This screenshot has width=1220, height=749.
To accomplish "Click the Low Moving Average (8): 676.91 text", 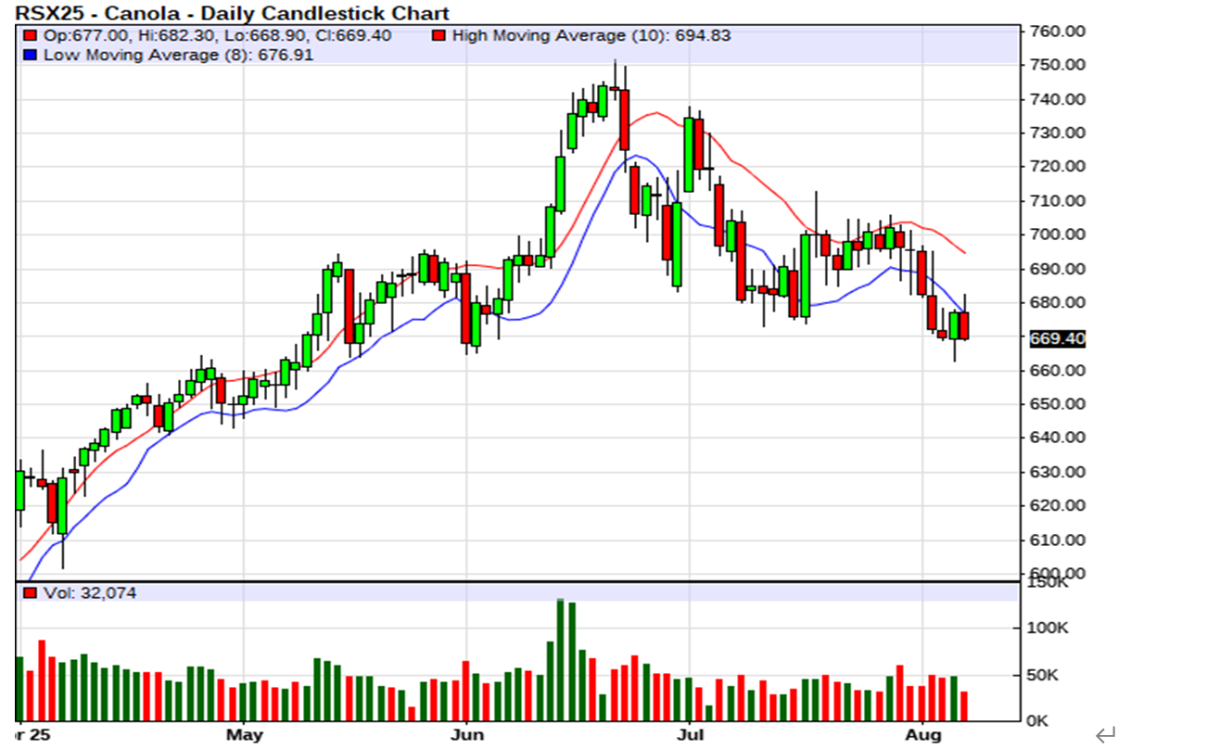I will (x=179, y=55).
